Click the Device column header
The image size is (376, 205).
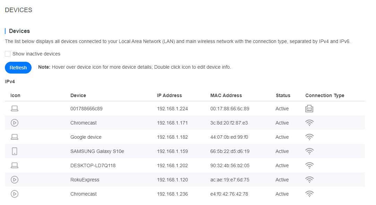[78, 95]
